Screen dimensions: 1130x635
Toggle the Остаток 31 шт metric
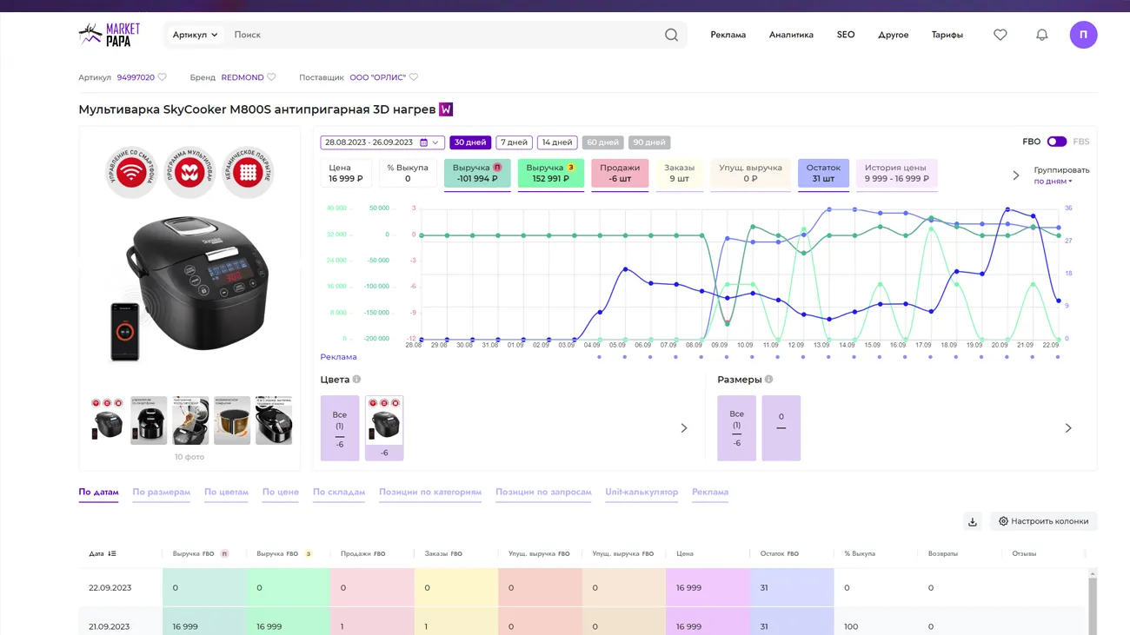822,173
